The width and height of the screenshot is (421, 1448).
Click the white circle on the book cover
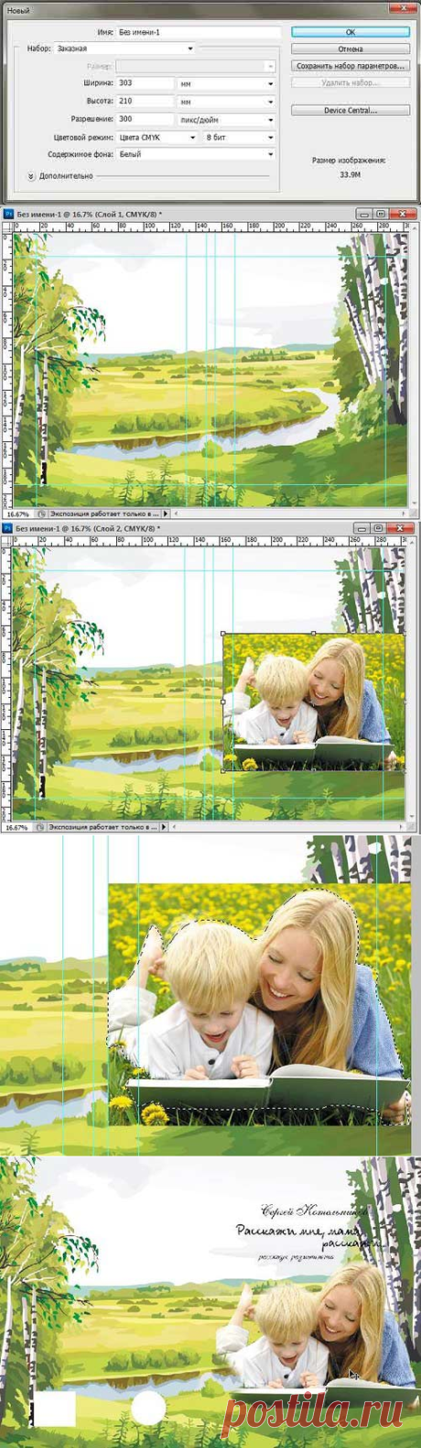tap(148, 1408)
